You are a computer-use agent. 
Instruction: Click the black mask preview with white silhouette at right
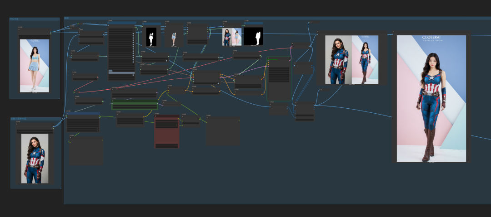(253, 36)
